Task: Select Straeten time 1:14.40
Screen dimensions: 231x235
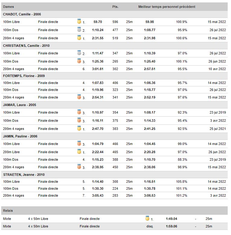Action: coord(98,182)
